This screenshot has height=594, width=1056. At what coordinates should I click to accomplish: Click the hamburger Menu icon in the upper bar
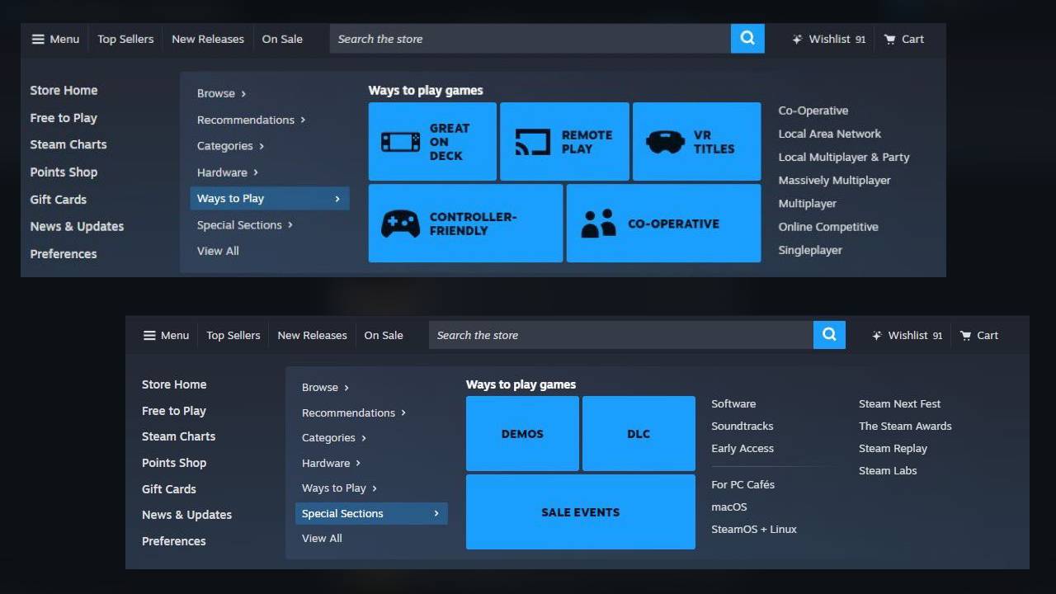[38, 39]
